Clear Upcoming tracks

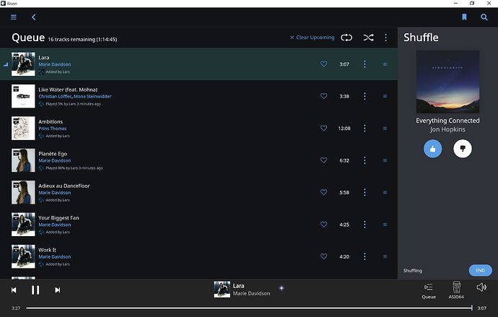coord(312,38)
